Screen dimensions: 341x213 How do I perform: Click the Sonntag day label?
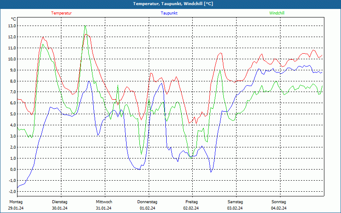pyautogui.click(x=279, y=202)
